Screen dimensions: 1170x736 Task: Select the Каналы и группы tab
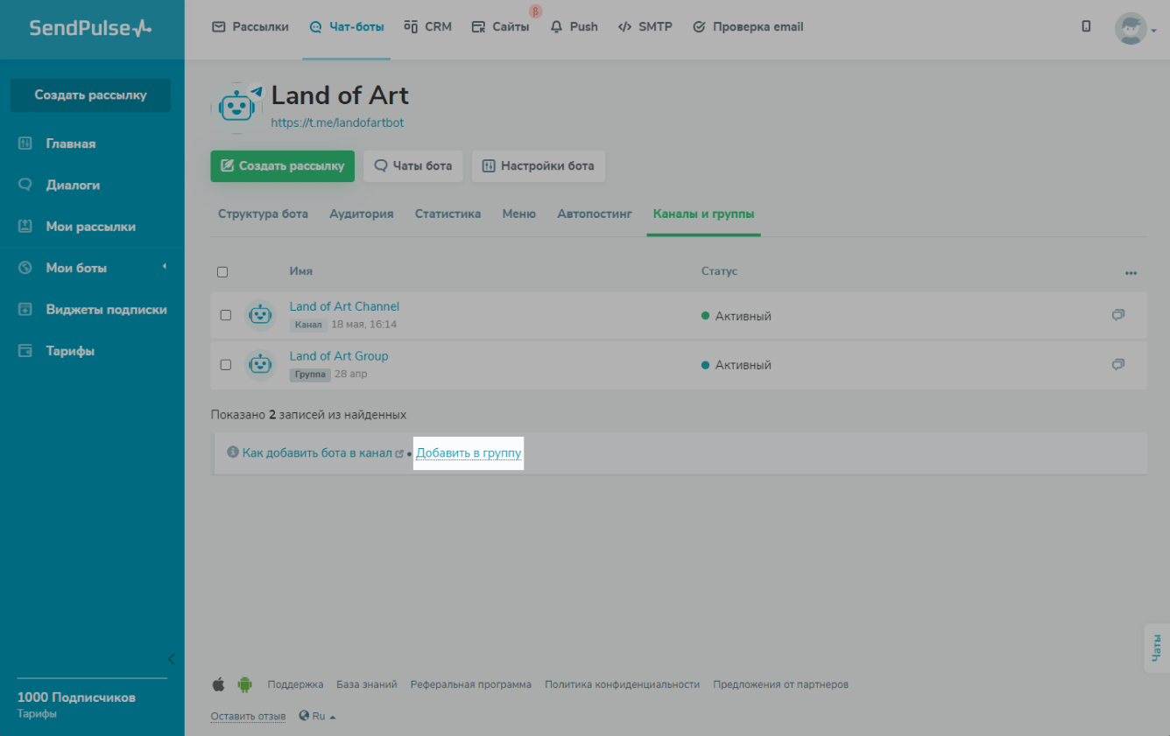pyautogui.click(x=704, y=214)
